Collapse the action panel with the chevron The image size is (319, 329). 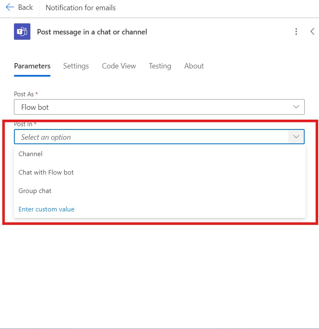(312, 32)
